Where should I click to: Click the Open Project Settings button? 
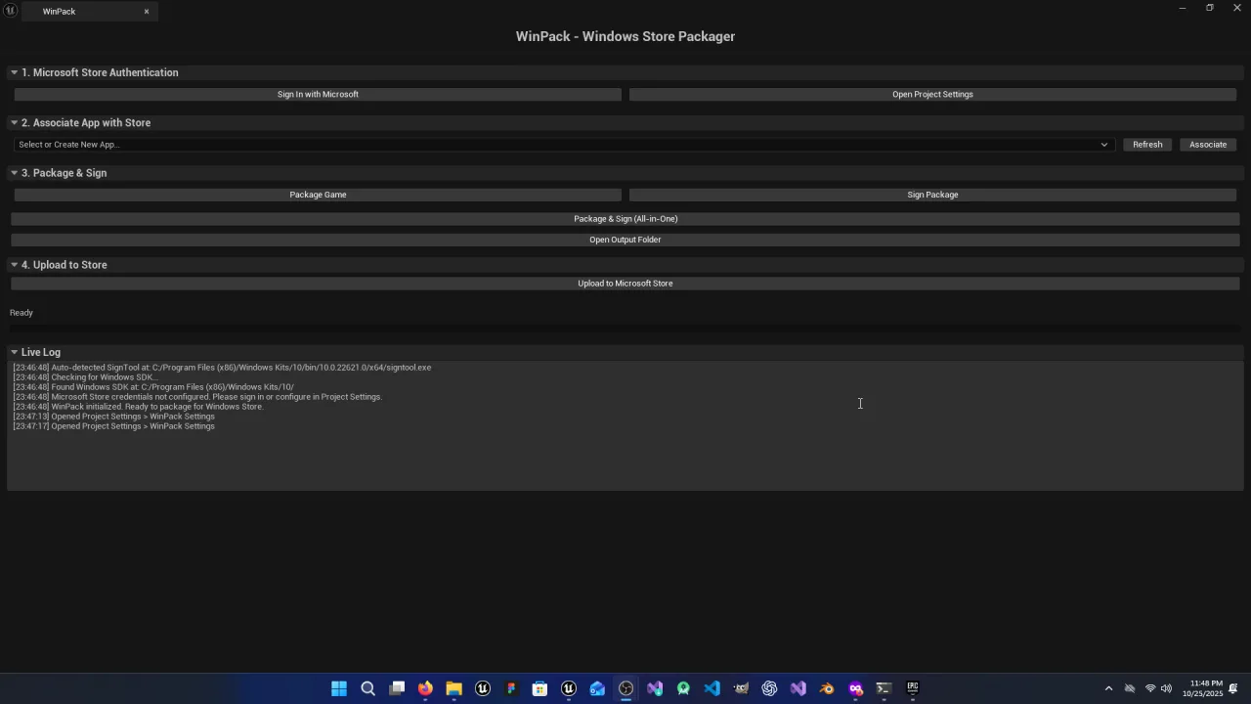pos(932,95)
